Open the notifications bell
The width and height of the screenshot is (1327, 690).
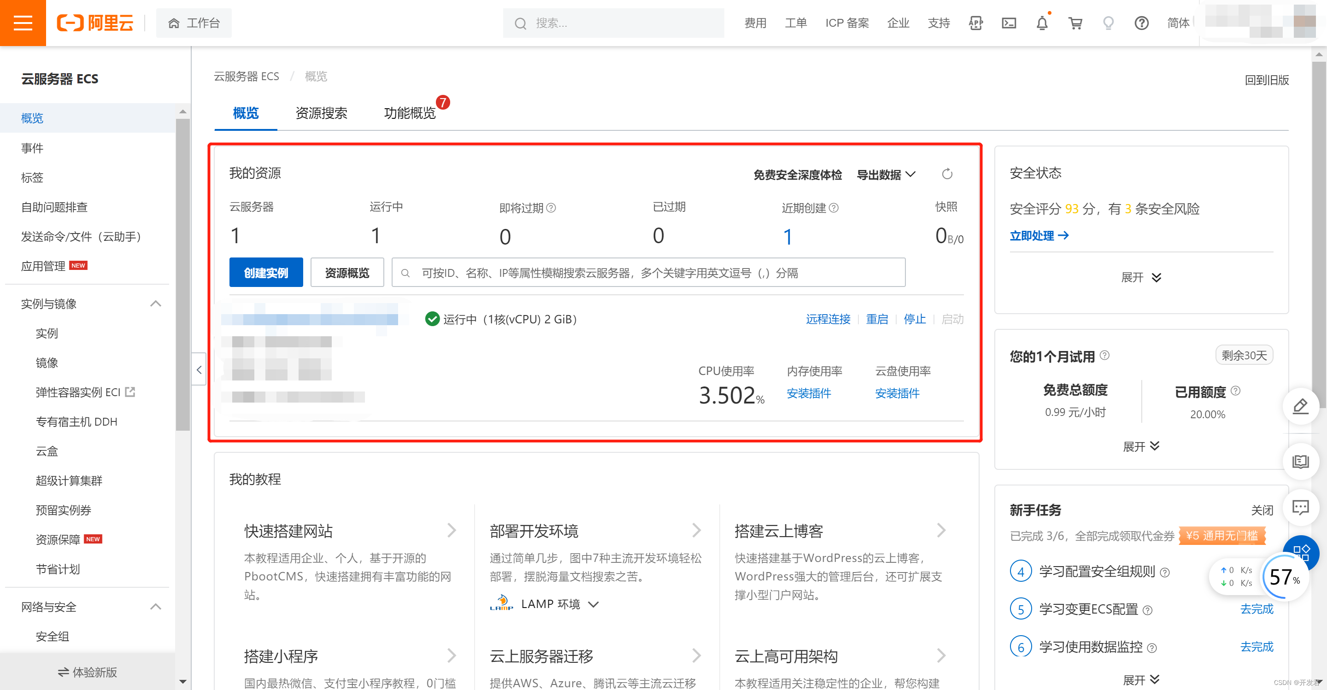pyautogui.click(x=1042, y=23)
